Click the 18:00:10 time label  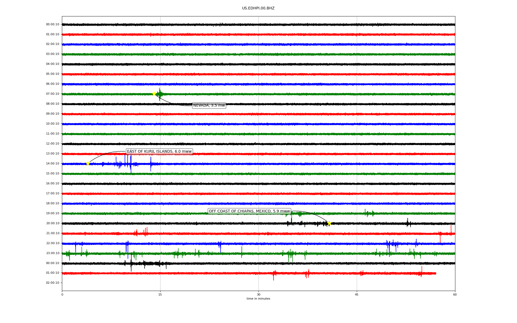click(53, 203)
